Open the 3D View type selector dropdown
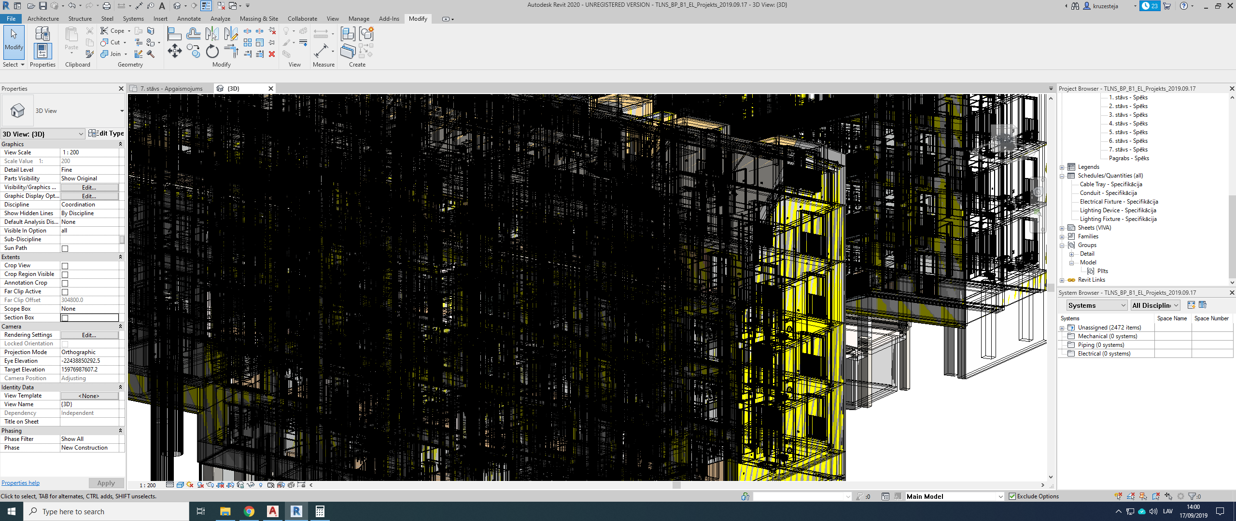The image size is (1236, 521). coord(81,134)
